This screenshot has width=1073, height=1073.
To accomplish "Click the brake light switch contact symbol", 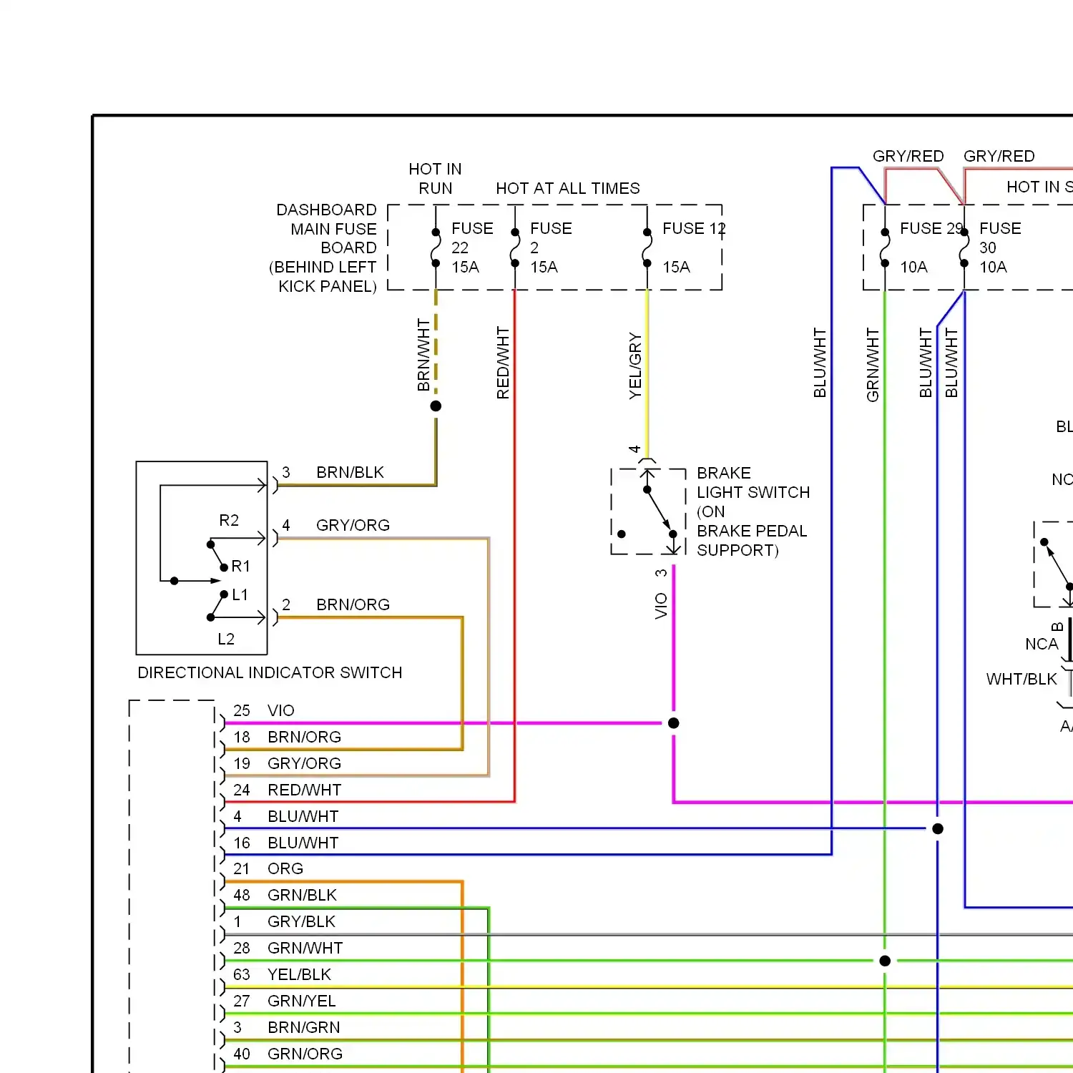I will 648,511.
